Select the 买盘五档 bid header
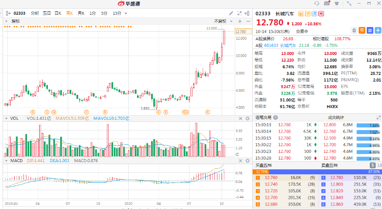382x209 pixels. [x=263, y=165]
